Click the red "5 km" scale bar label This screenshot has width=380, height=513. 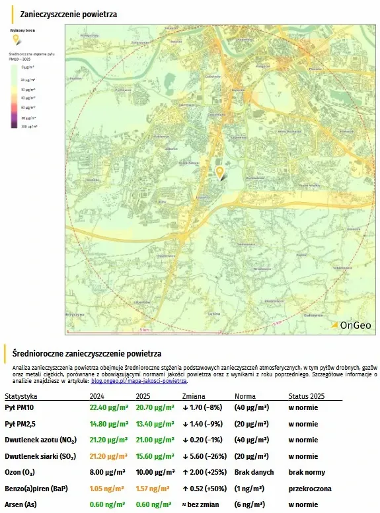[x=144, y=330]
